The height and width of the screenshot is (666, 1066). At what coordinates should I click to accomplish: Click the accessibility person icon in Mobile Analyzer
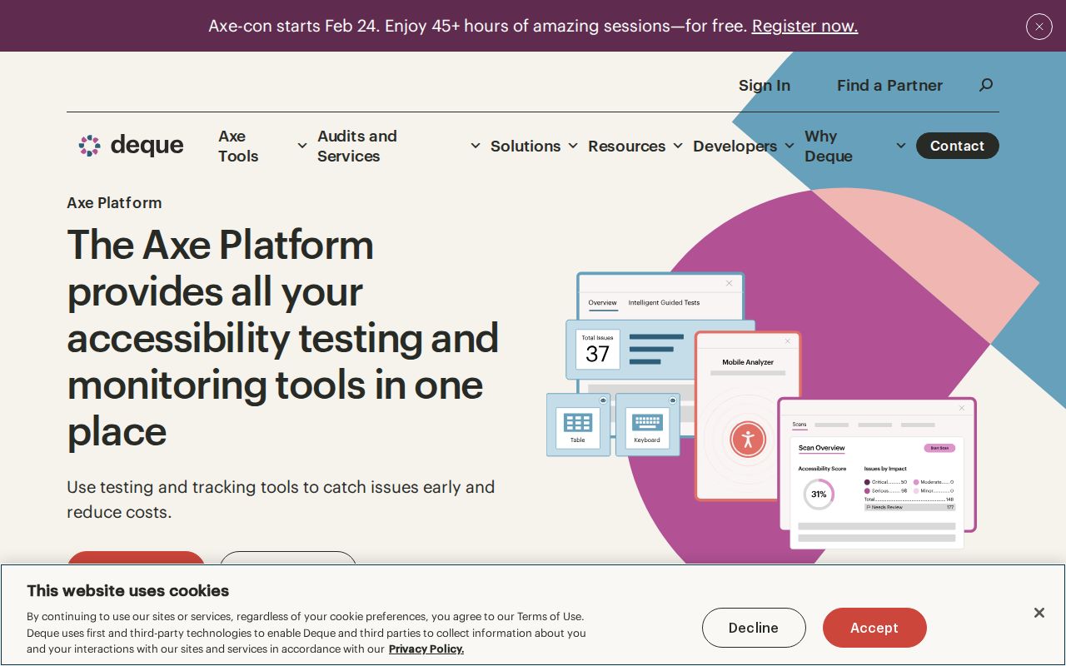pos(748,440)
